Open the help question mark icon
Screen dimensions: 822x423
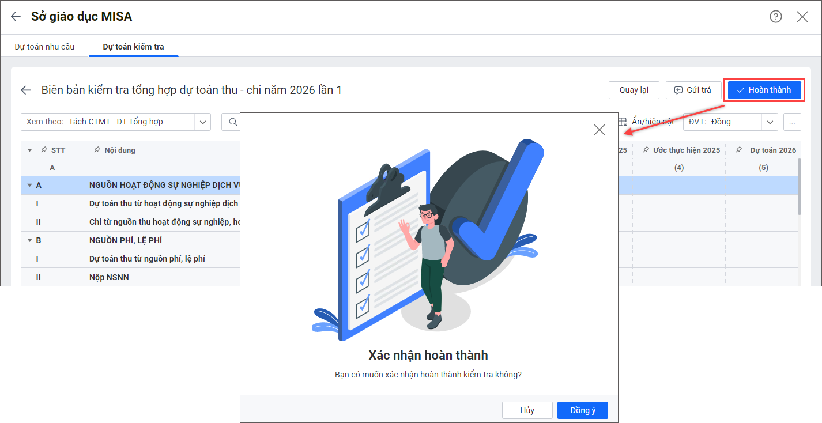pyautogui.click(x=776, y=17)
